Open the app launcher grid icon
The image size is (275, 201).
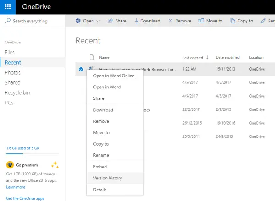(x=8, y=8)
